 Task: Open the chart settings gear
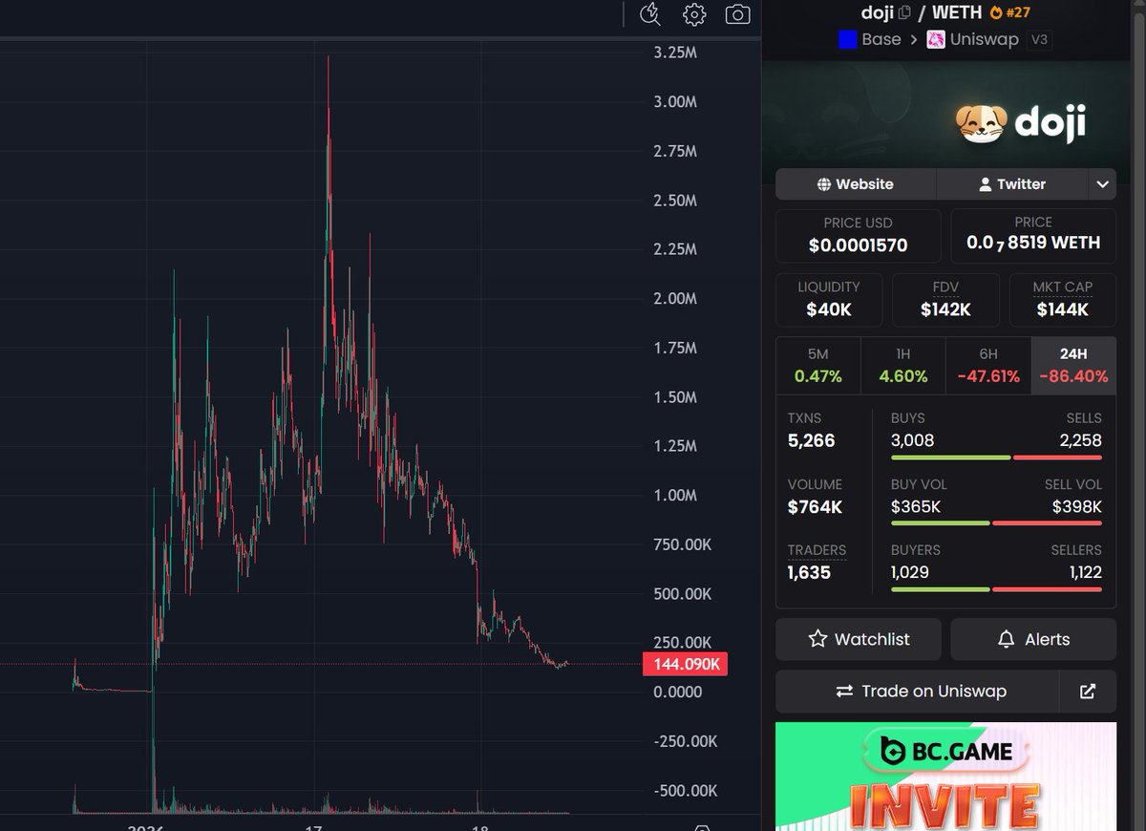click(x=694, y=14)
